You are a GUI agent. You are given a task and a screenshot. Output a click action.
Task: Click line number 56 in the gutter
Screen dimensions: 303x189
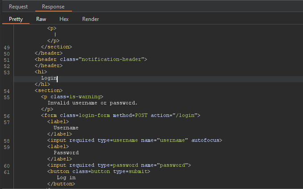6,116
